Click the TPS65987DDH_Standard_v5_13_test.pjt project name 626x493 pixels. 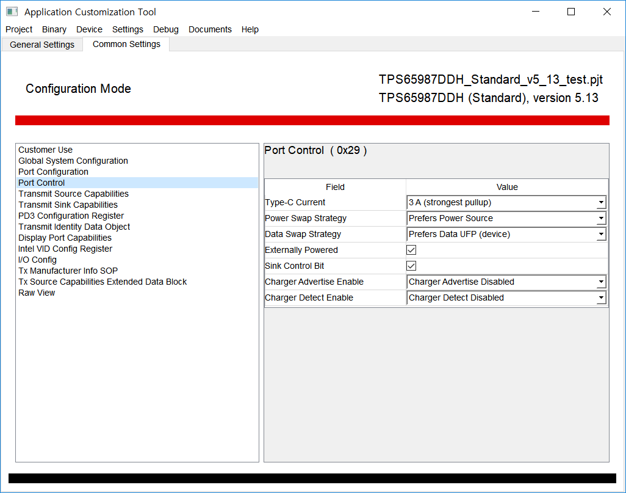point(491,79)
